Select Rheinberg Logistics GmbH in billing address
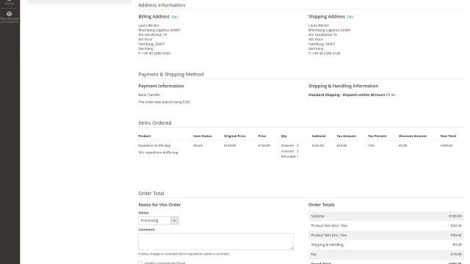The width and height of the screenshot is (470, 264). pyautogui.click(x=159, y=30)
